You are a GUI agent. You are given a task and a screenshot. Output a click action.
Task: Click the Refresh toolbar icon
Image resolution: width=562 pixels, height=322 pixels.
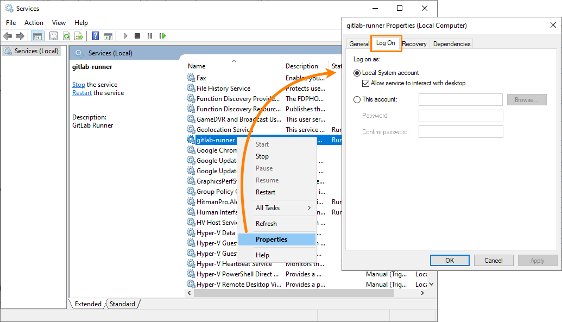(66, 36)
